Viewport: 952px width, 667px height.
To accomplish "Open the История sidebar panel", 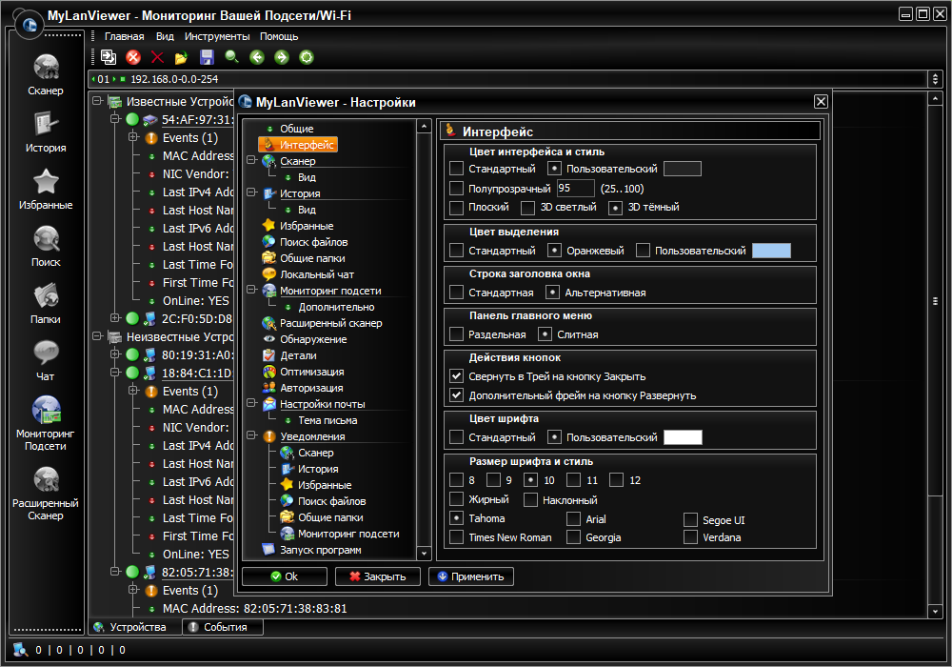I will (x=46, y=131).
